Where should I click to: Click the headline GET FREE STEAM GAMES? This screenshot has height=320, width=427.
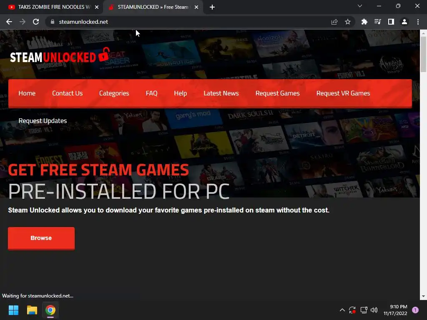coord(98,170)
